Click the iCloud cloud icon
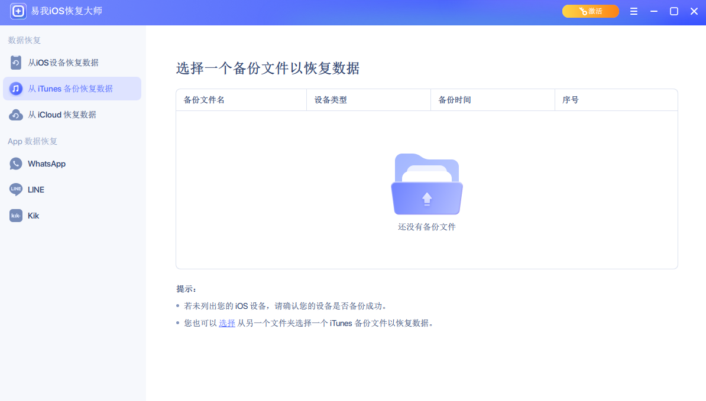 tap(16, 115)
